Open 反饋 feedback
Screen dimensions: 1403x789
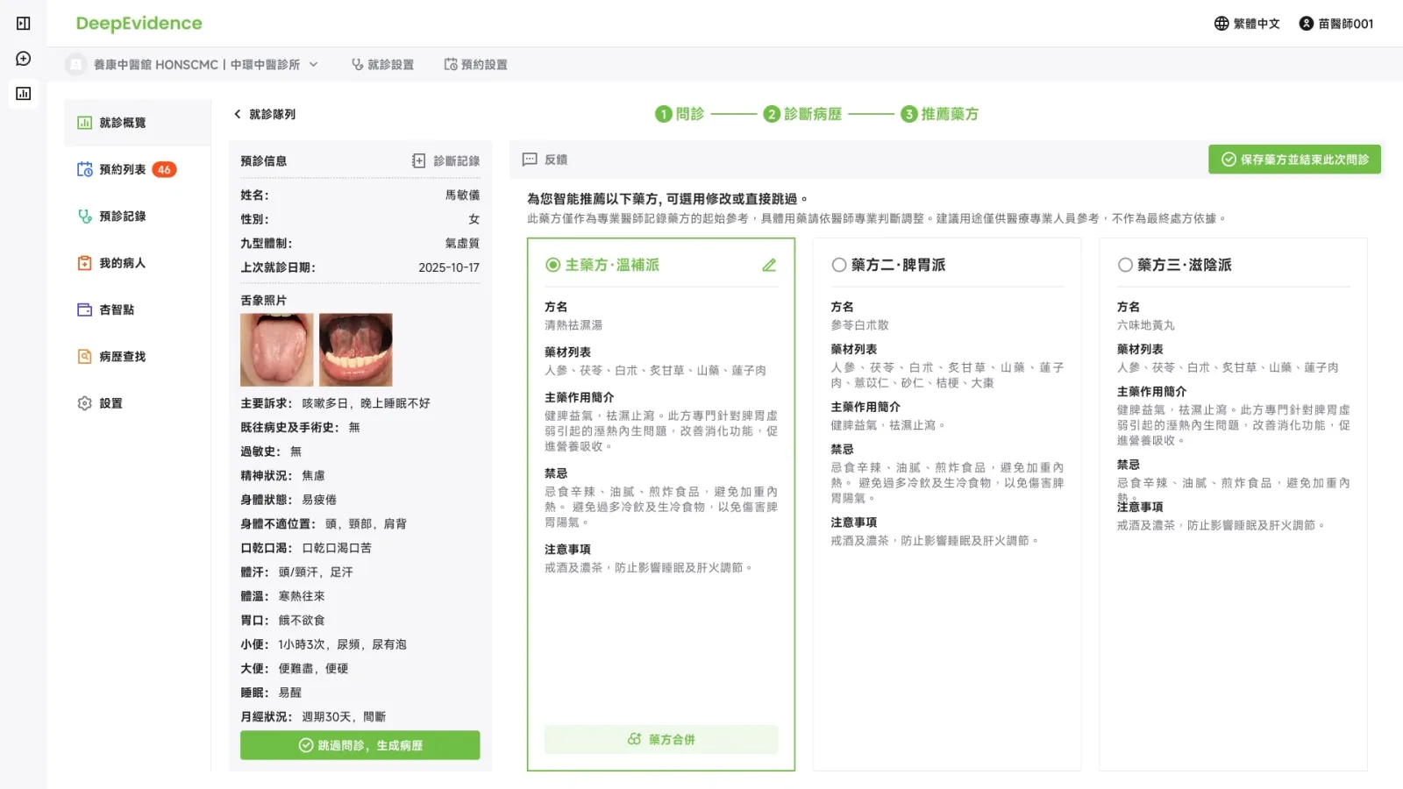pyautogui.click(x=545, y=160)
